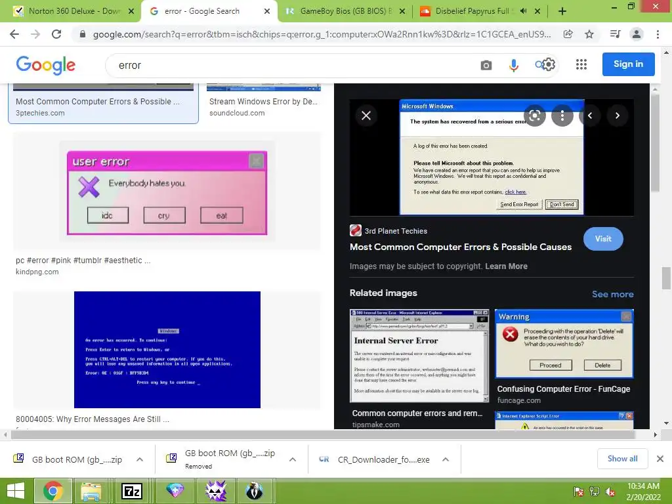Open Google quick settings gear icon
672x504 pixels.
coord(549,65)
